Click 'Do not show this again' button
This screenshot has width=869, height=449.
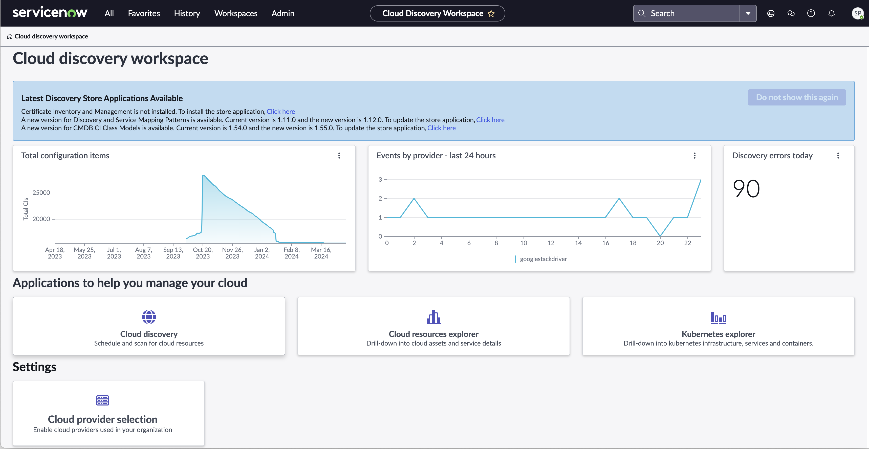[x=797, y=97]
